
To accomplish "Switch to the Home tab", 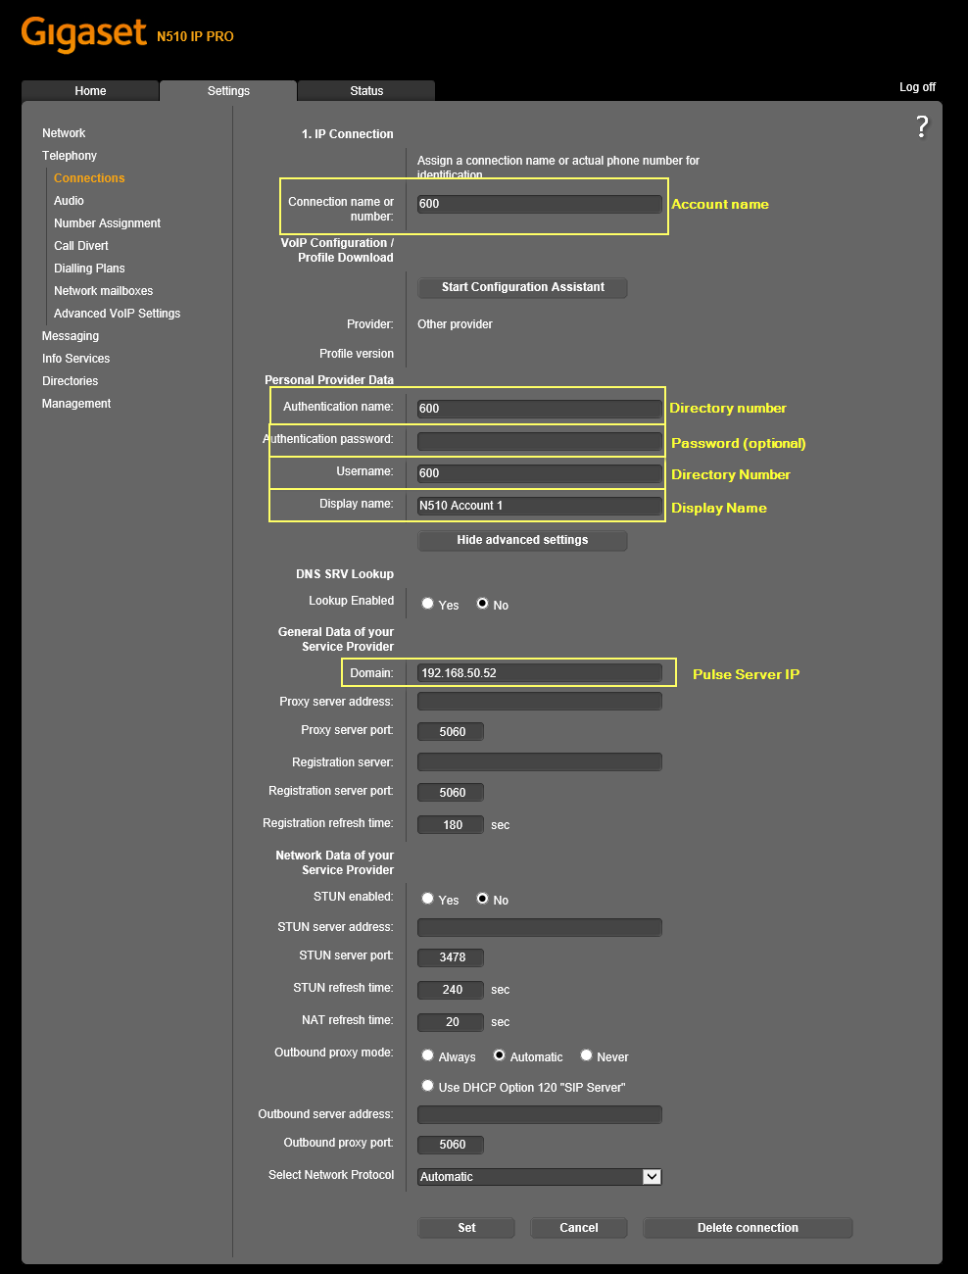I will [90, 90].
